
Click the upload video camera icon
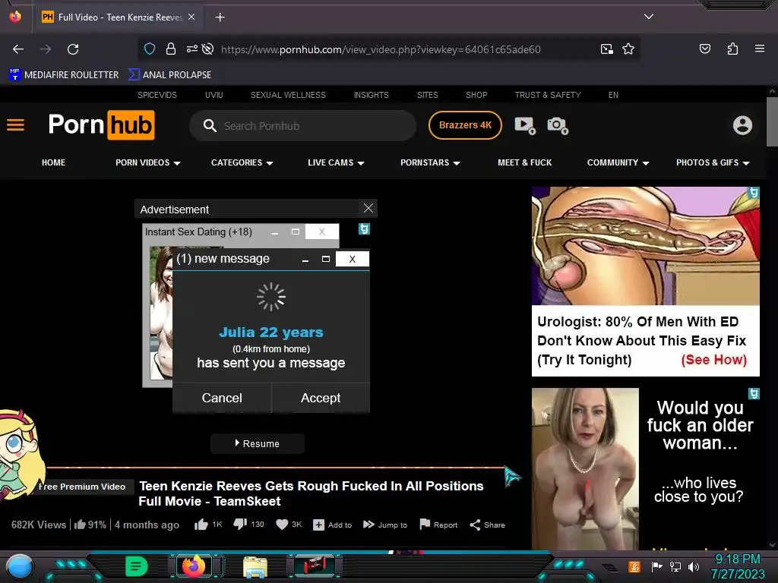click(524, 125)
